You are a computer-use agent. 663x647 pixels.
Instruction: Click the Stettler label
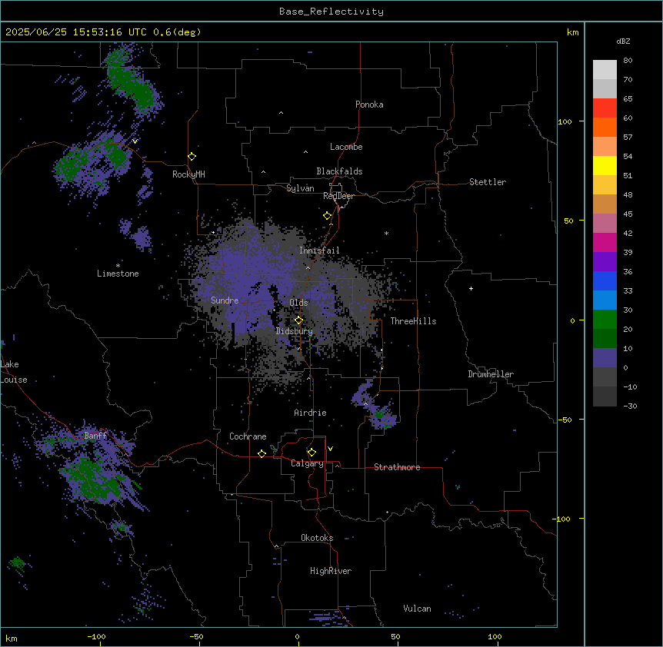pos(488,182)
